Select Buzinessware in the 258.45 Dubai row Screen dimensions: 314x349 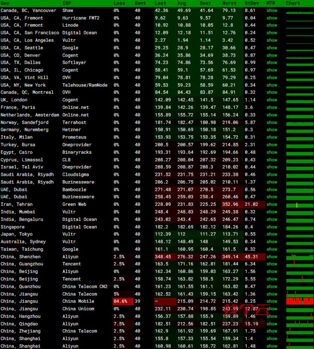pos(78,197)
